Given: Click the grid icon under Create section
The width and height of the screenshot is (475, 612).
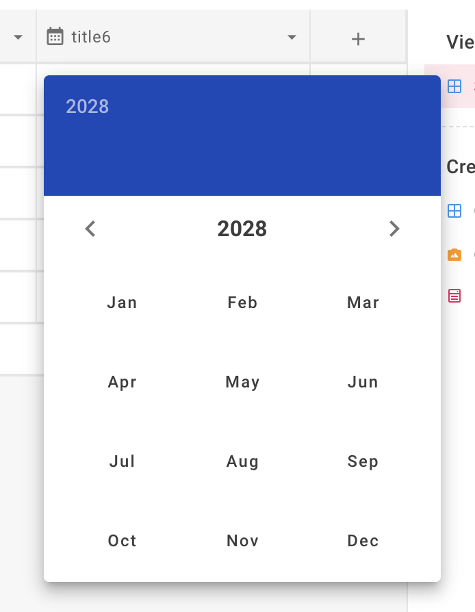Looking at the screenshot, I should point(454,211).
